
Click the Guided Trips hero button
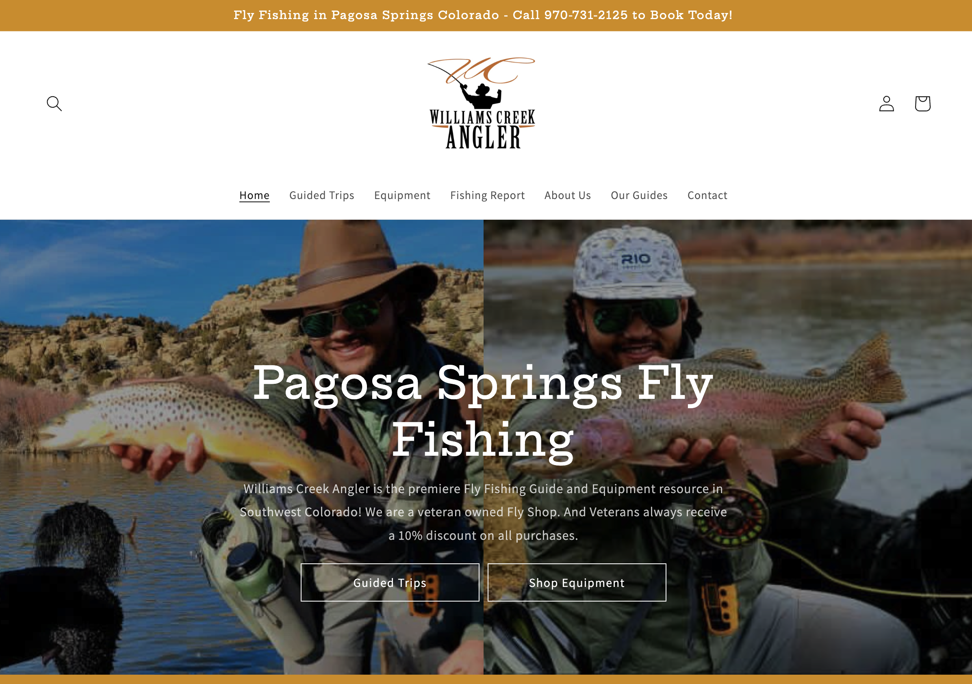[390, 582]
